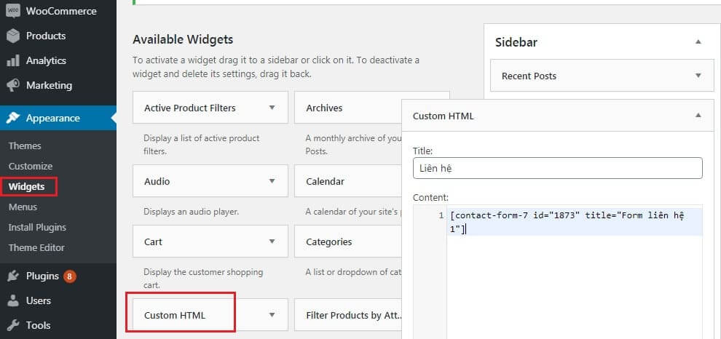Click the Title field containing Liên hệ

(x=557, y=168)
